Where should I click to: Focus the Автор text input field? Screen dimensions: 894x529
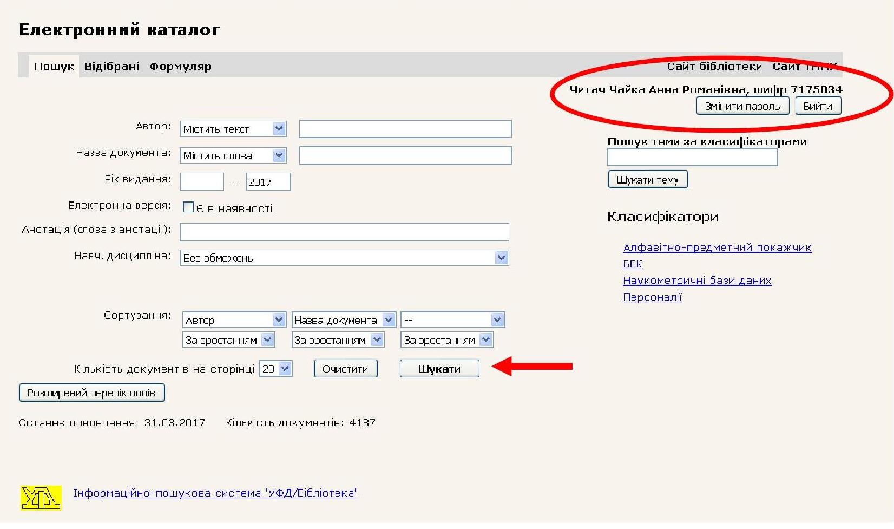tap(405, 129)
